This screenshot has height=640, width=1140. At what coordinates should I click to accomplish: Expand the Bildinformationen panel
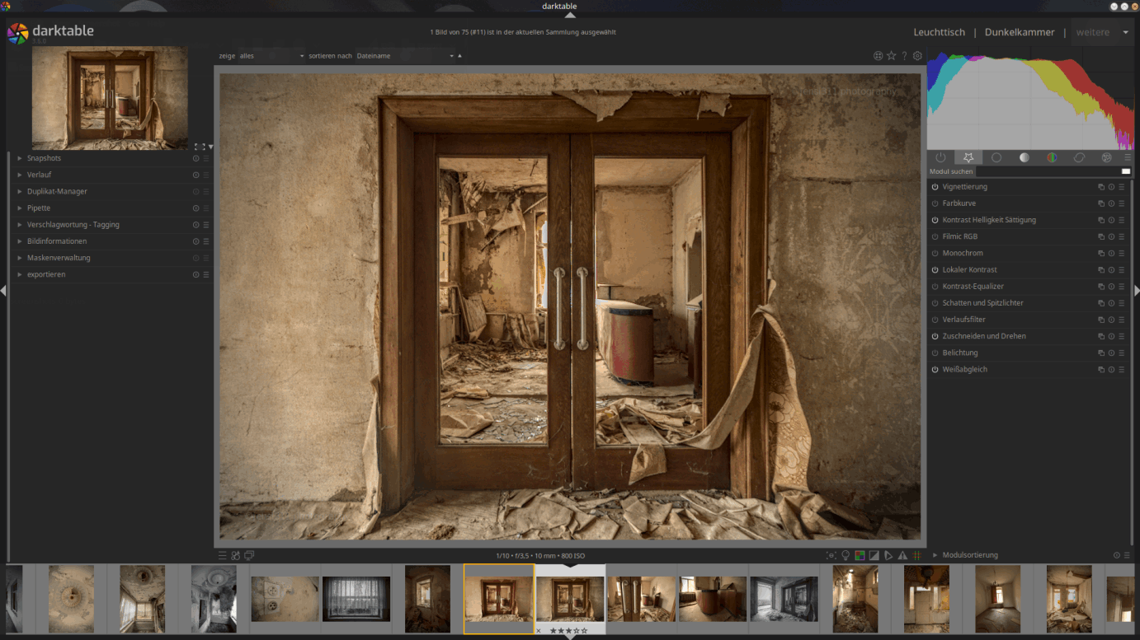pos(56,241)
